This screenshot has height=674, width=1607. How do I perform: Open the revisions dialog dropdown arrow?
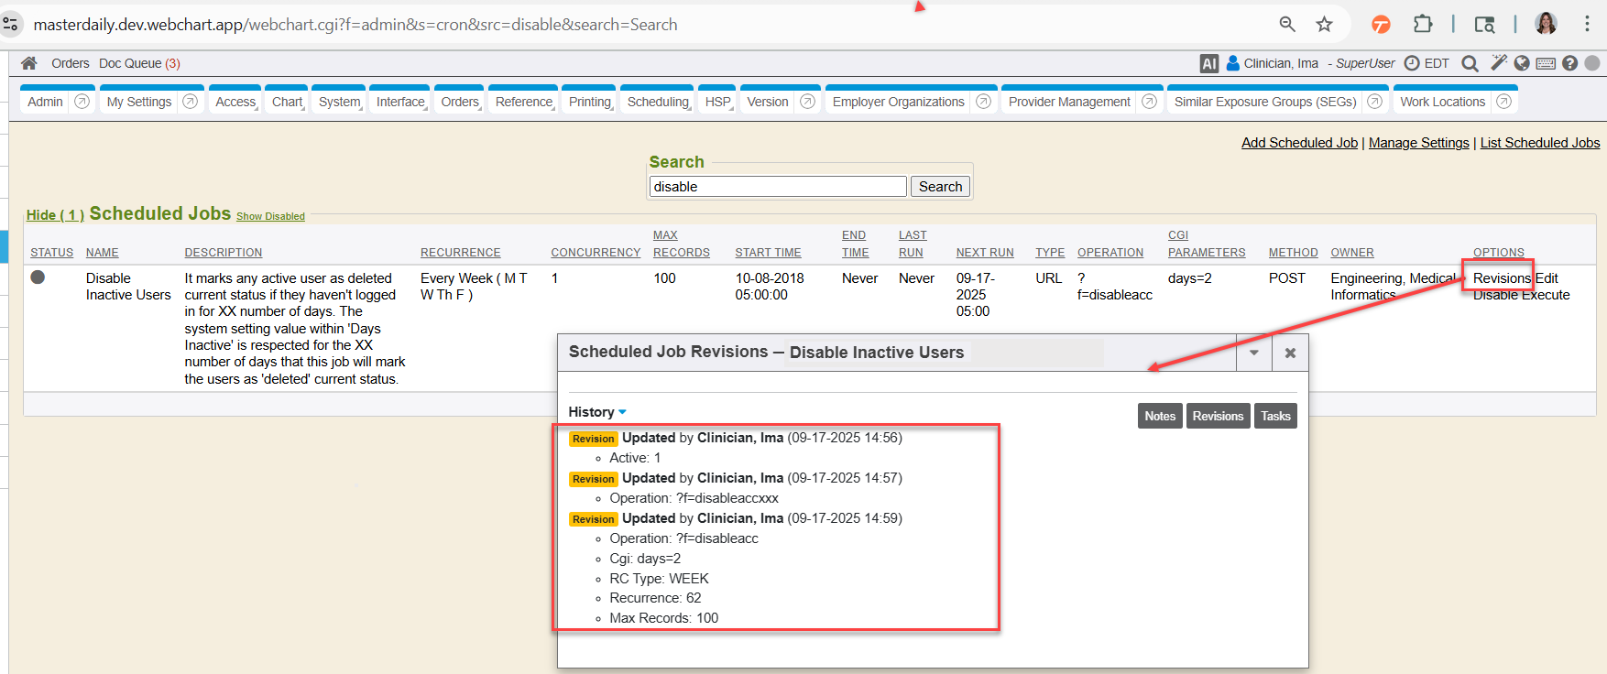coord(1253,353)
